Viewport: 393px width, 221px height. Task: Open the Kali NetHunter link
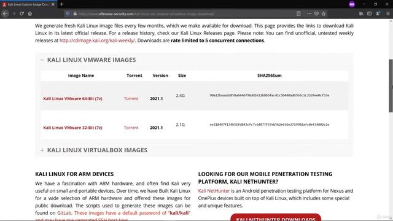(x=214, y=191)
